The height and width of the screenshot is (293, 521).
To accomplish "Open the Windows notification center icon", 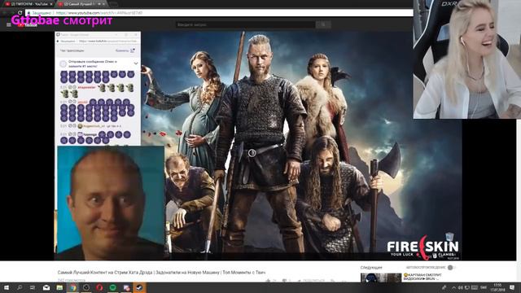I will click(x=512, y=287).
